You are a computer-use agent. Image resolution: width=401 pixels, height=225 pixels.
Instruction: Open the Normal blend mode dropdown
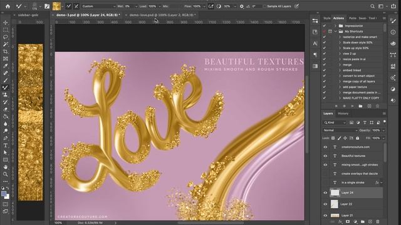click(340, 131)
